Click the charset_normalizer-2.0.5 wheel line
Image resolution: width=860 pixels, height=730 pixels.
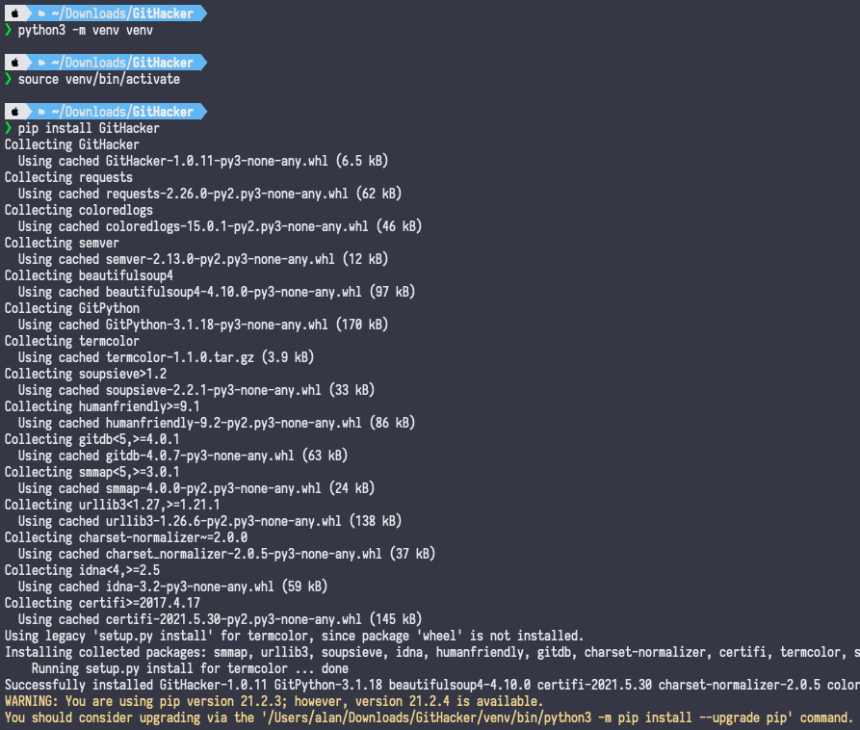pos(226,554)
